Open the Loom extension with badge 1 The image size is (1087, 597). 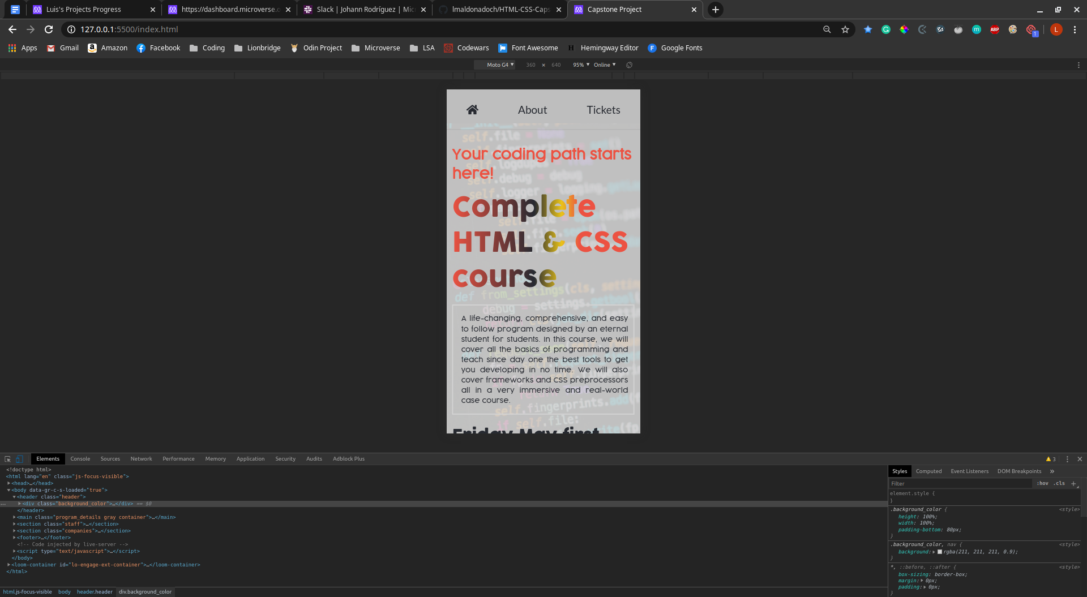click(1032, 30)
